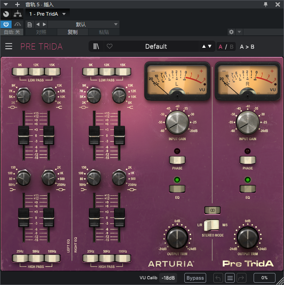Add insert with plus icon in title bar

tap(17, 4)
